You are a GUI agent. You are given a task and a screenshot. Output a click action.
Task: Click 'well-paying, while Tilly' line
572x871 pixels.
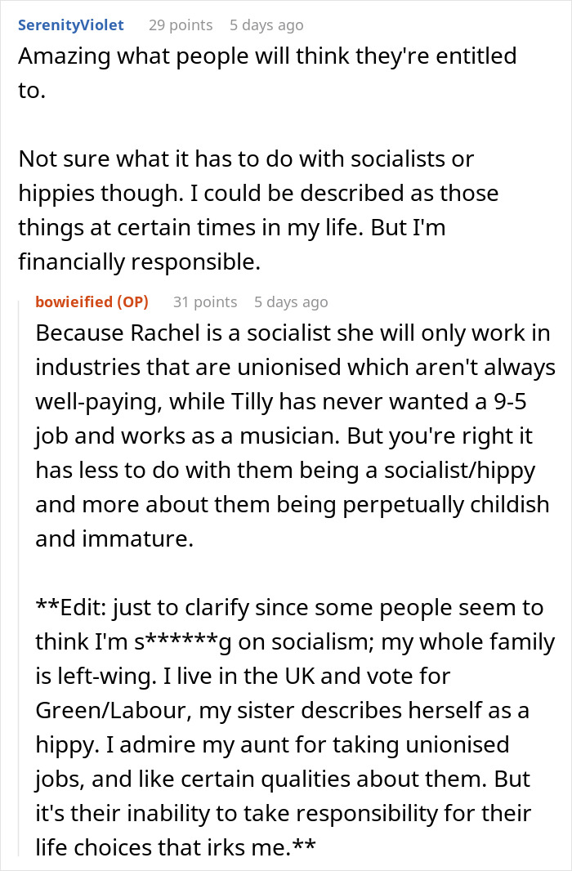click(280, 402)
